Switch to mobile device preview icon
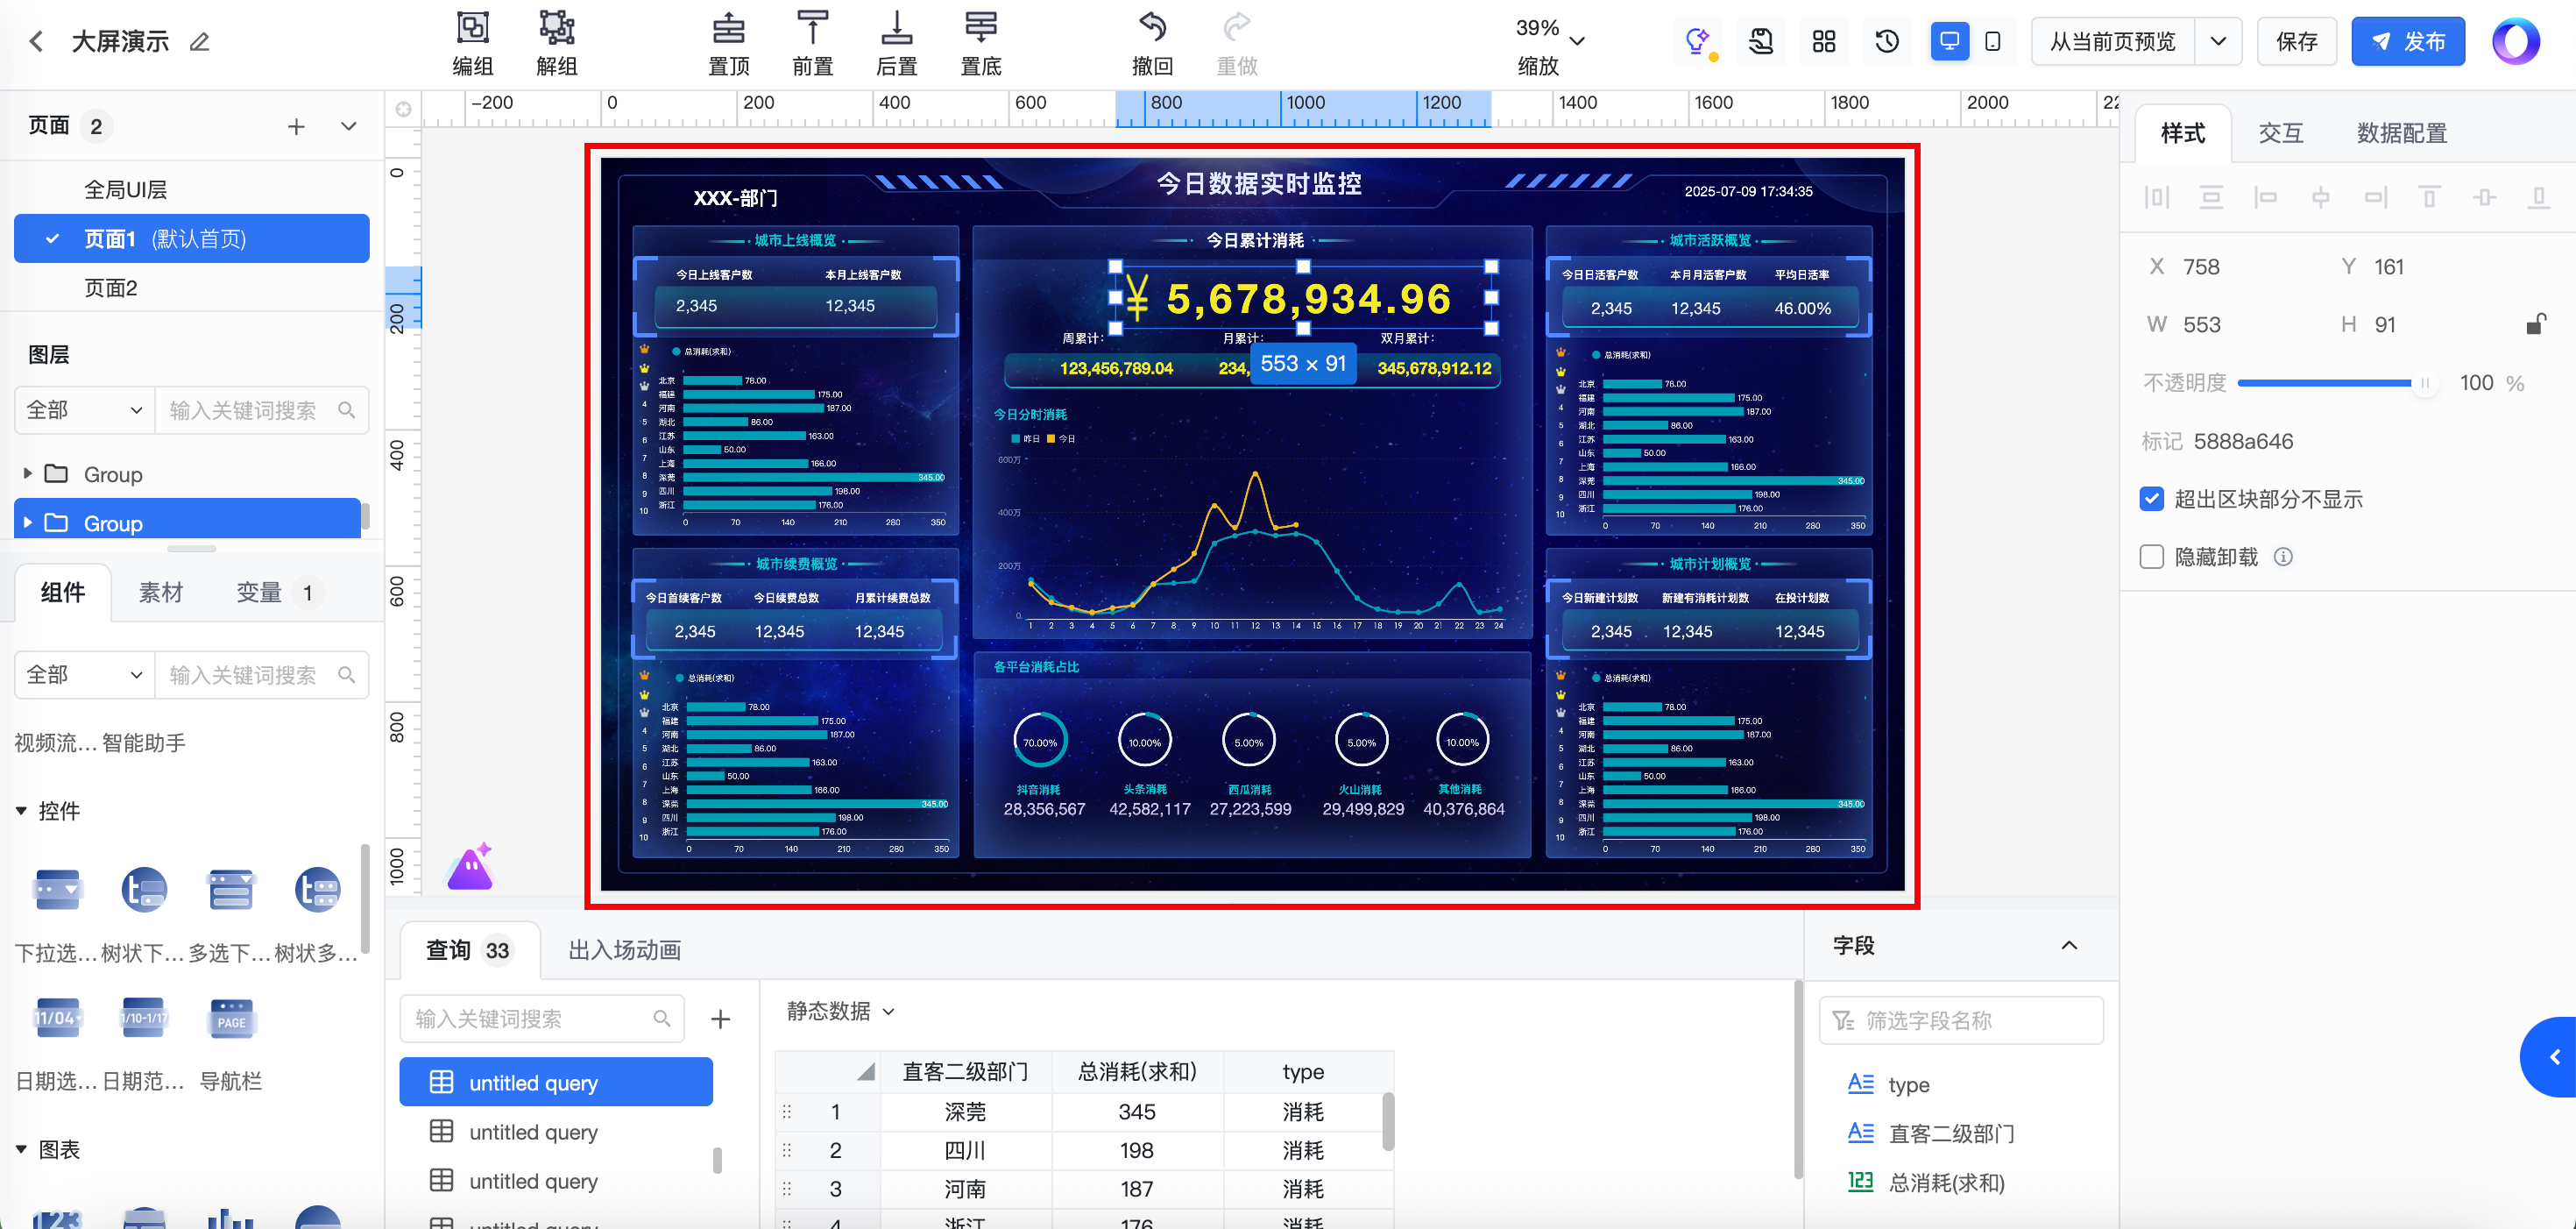 pos(1992,42)
